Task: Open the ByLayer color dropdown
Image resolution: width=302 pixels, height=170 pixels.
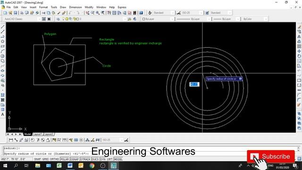Action: click(x=173, y=19)
